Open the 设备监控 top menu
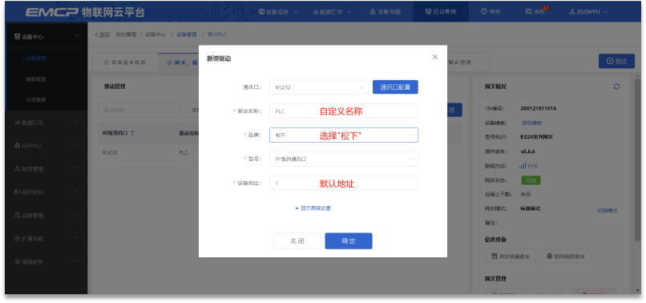This screenshot has height=303, width=646. [278, 11]
